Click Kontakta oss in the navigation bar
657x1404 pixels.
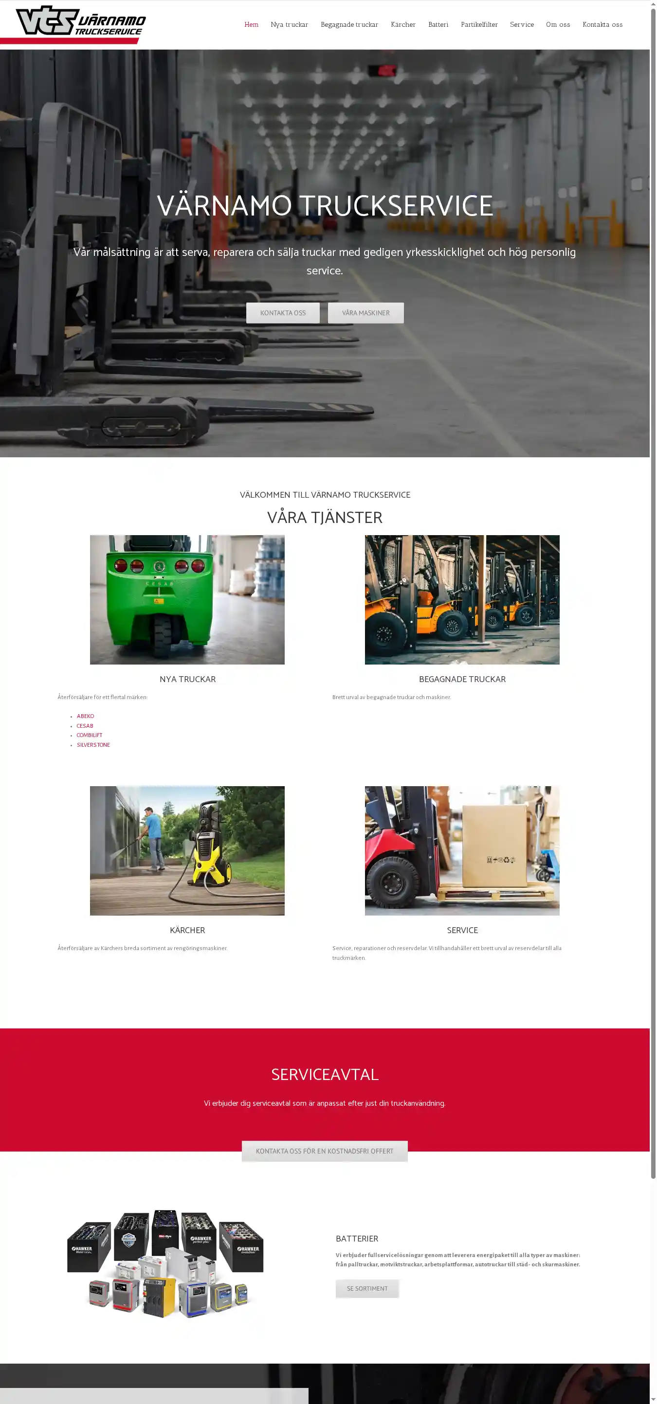pos(602,24)
